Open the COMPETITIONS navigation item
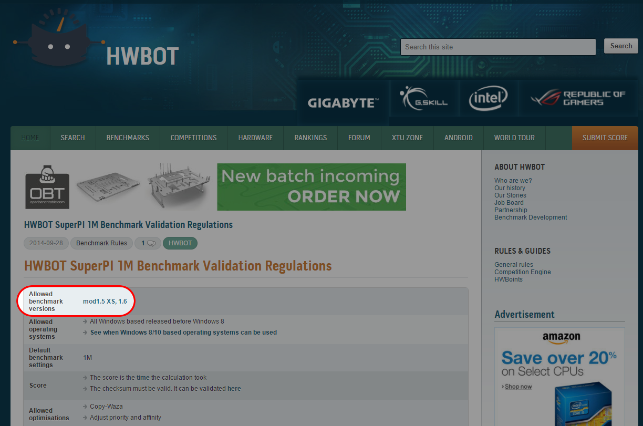Image resolution: width=643 pixels, height=426 pixels. pyautogui.click(x=193, y=138)
